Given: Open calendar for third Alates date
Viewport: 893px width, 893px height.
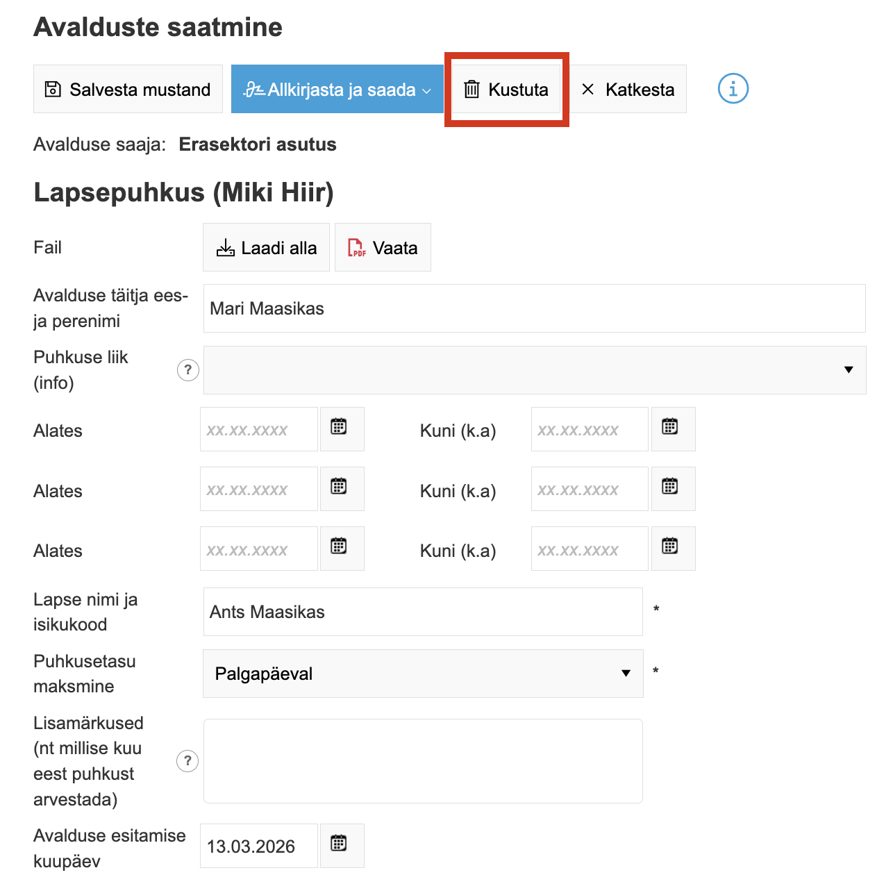Looking at the screenshot, I should [x=339, y=549].
